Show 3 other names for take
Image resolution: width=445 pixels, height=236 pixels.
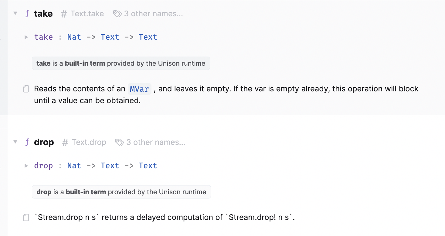154,13
